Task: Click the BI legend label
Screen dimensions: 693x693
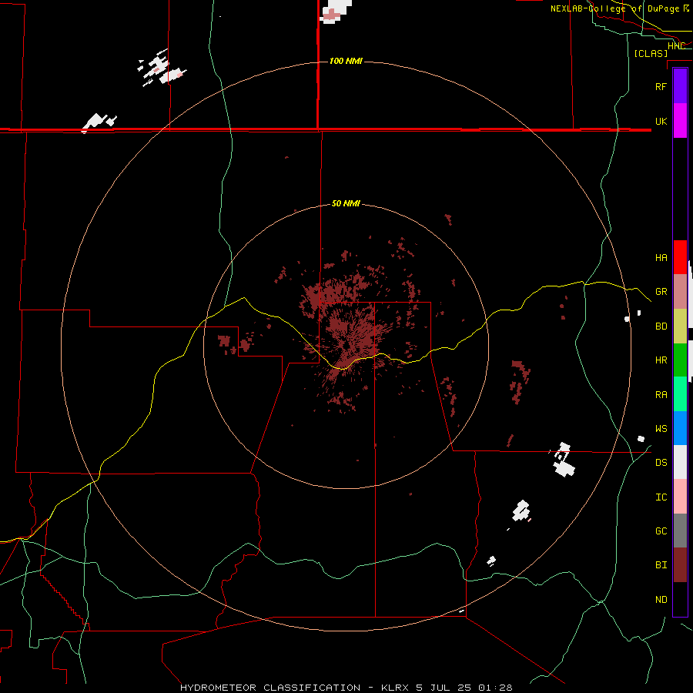Action: click(x=661, y=565)
